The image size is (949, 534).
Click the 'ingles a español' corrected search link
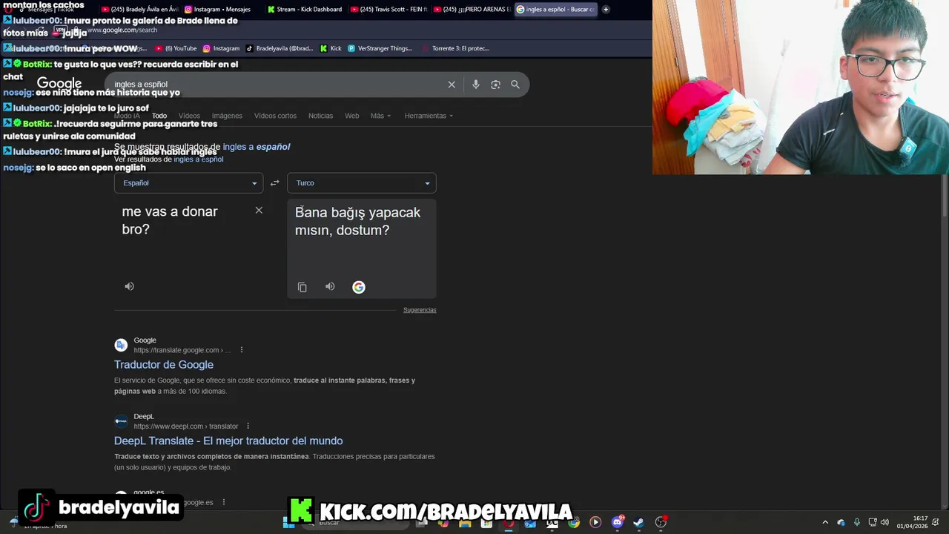pyautogui.click(x=257, y=147)
